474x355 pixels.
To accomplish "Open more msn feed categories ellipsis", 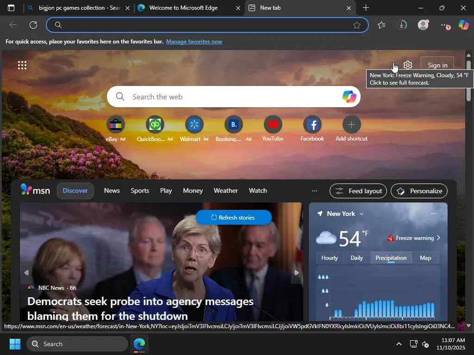I will pos(315,191).
